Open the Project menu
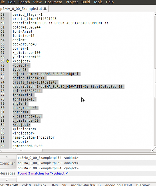The image size is (156, 186). tap(72, 2)
